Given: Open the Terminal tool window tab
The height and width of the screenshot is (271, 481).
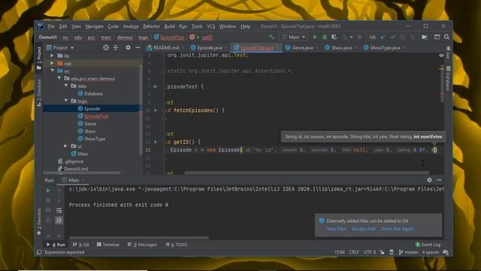Looking at the screenshot, I should pos(108,245).
